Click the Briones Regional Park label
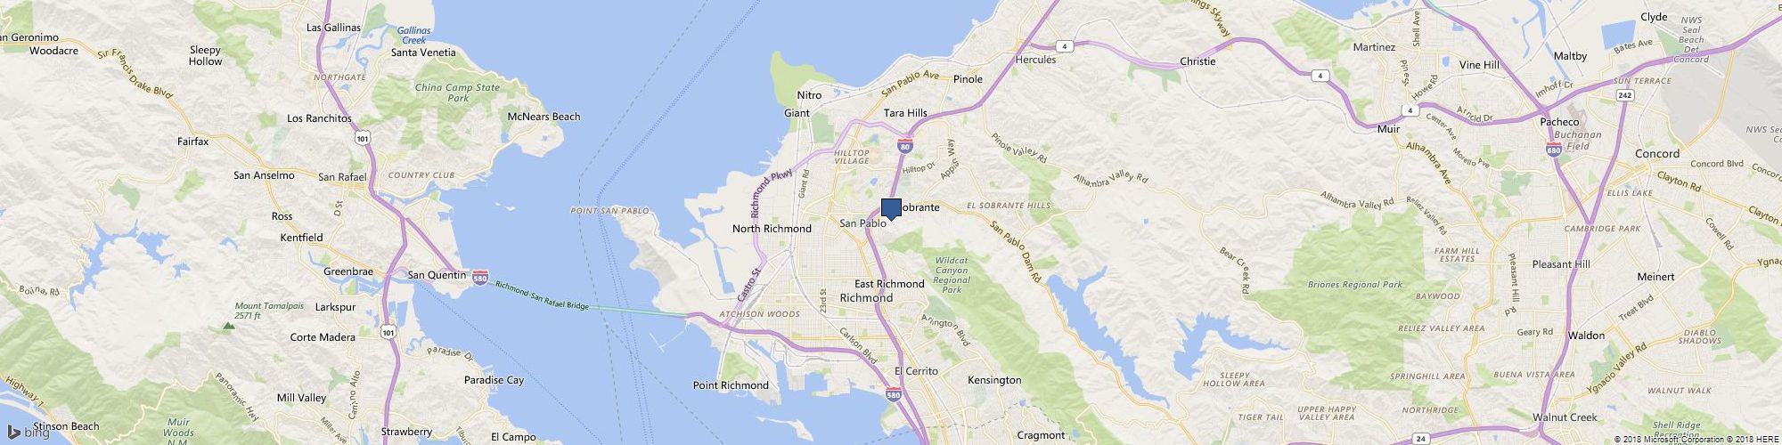 tap(1354, 285)
